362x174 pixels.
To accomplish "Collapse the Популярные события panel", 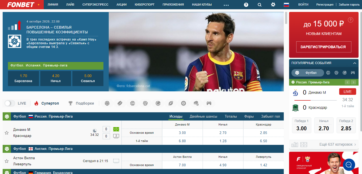I will pyautogui.click(x=355, y=63).
